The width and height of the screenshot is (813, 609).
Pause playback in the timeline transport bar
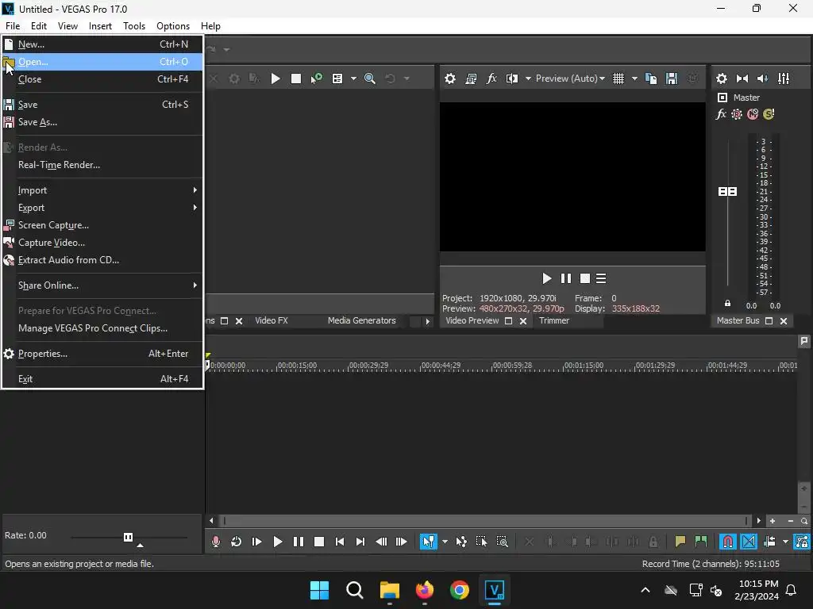pyautogui.click(x=299, y=542)
